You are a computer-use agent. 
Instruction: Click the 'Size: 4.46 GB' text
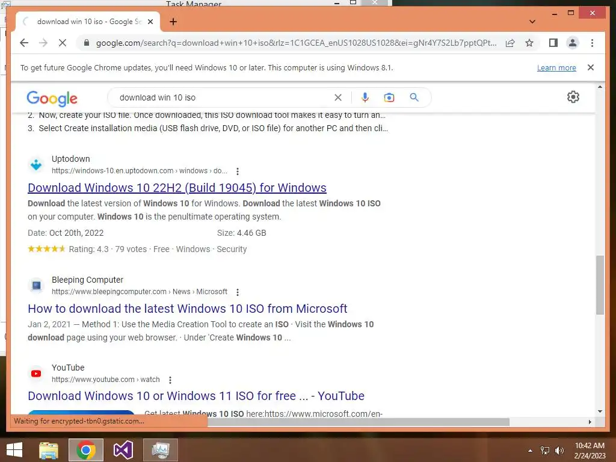pyautogui.click(x=242, y=233)
